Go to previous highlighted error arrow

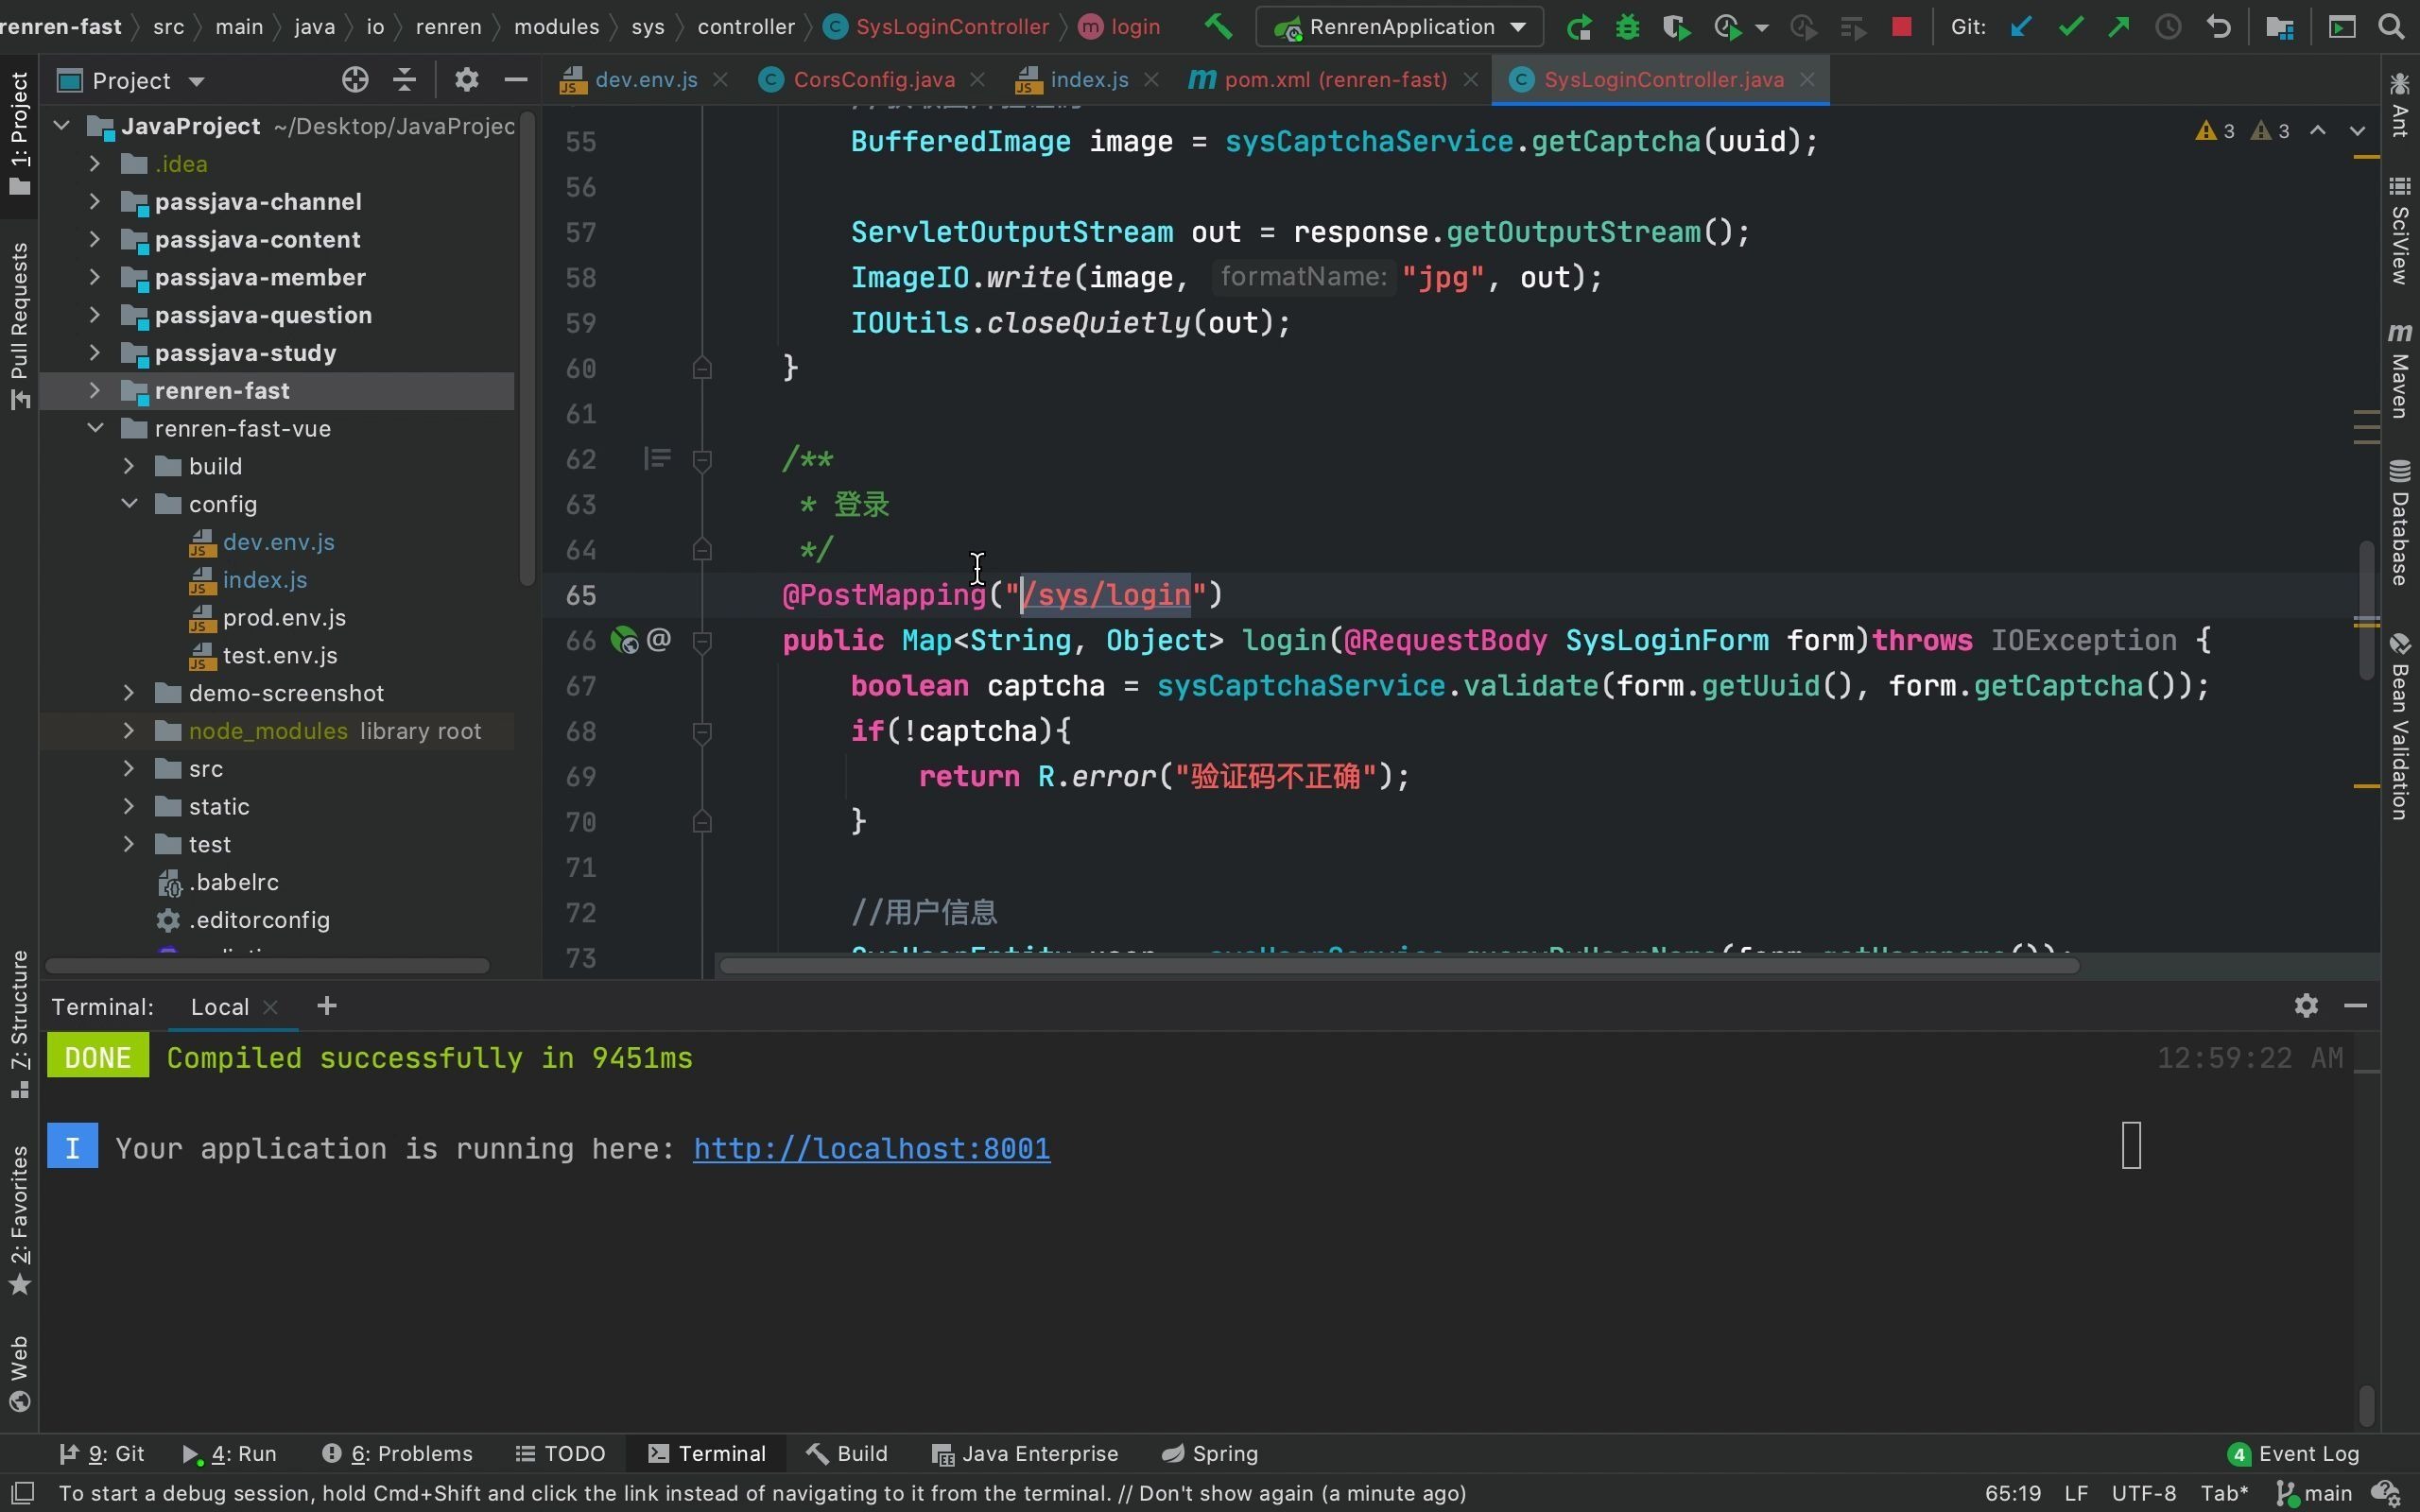(2317, 131)
